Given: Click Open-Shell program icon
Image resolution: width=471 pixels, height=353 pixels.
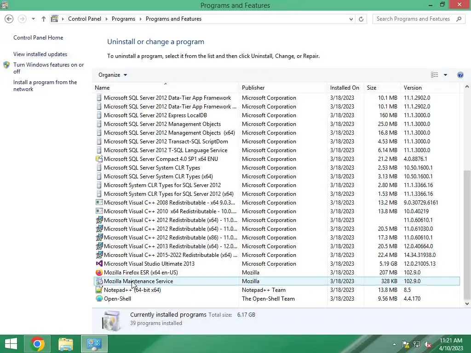Looking at the screenshot, I should coord(99,299).
